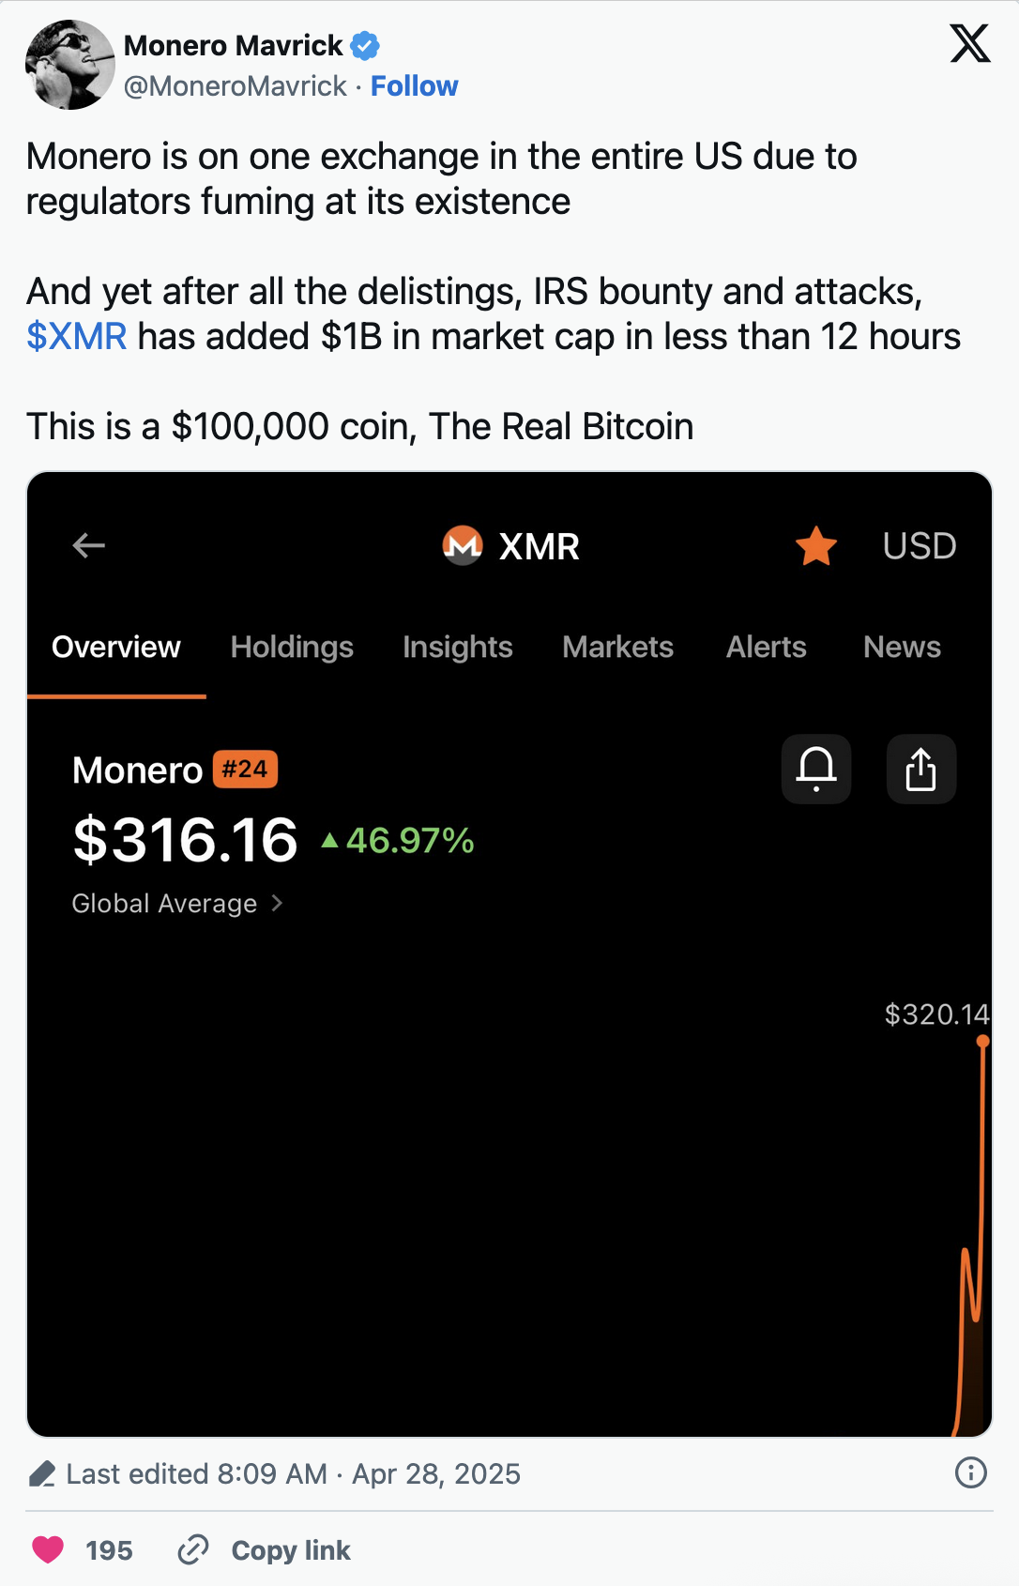Open Monero Mavrick profile picture

pos(69,65)
